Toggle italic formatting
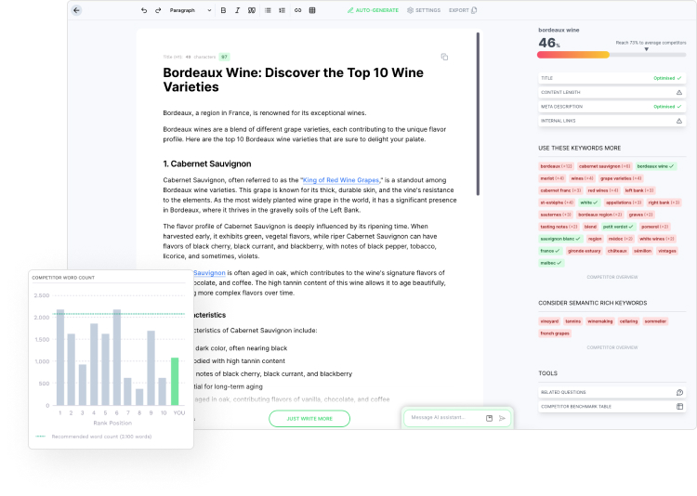 237,10
